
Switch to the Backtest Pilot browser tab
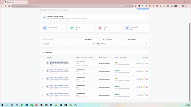[16, 2]
